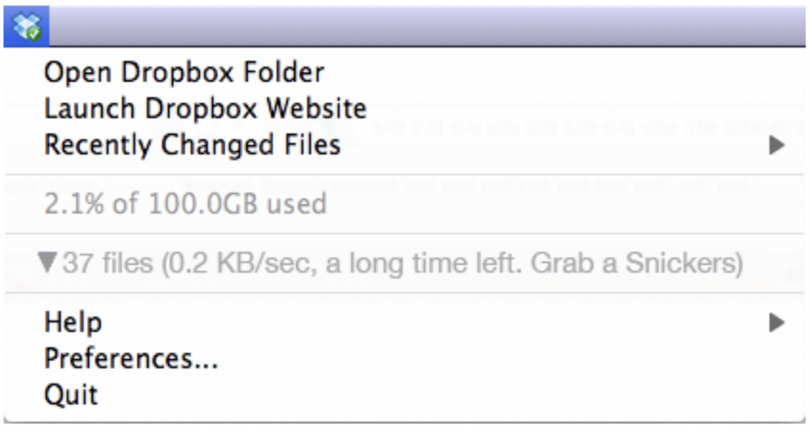Click the separator below Recently Changed Files
The height and width of the screenshot is (432, 811).
tap(404, 175)
